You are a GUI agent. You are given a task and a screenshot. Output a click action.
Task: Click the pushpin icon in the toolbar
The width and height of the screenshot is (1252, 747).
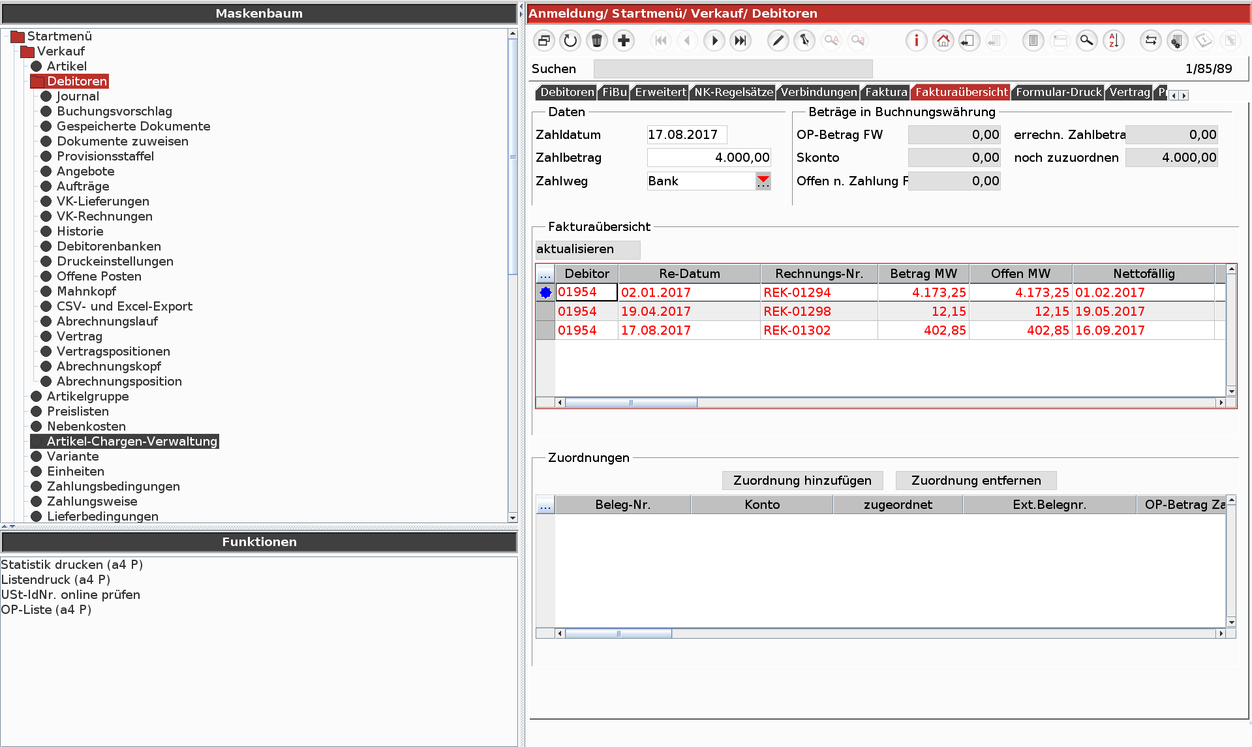(x=804, y=41)
